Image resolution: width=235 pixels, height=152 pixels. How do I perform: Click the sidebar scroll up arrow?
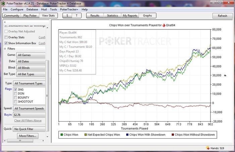(x=47, y=28)
